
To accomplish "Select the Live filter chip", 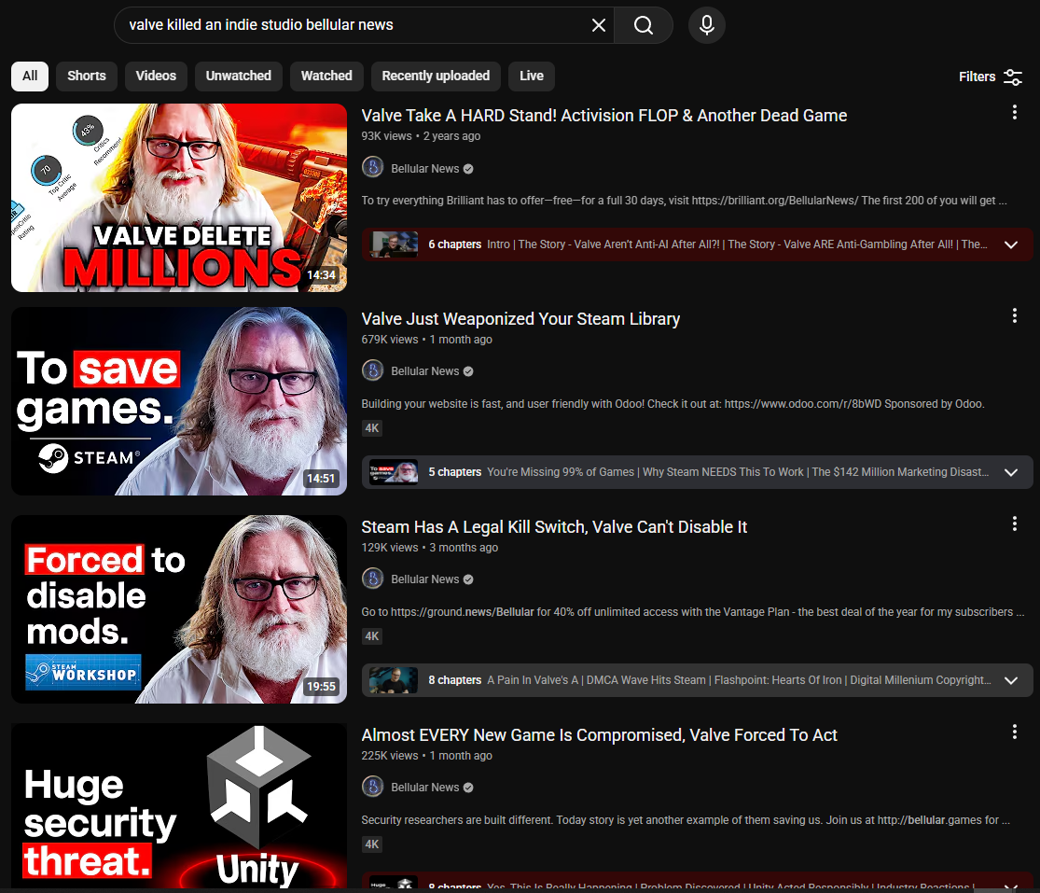I will pos(532,77).
